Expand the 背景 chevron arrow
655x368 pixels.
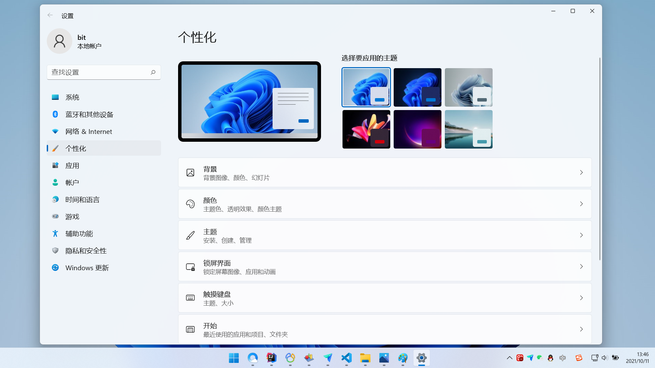tap(581, 172)
